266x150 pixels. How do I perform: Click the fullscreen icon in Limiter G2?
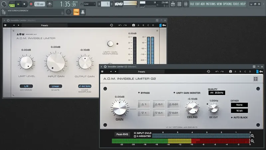tap(255, 79)
